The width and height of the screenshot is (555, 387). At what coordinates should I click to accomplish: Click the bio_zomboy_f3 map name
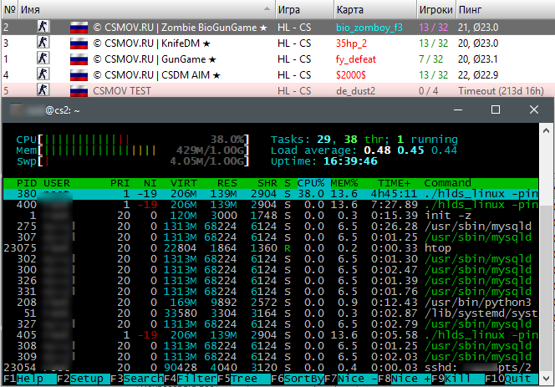[369, 28]
